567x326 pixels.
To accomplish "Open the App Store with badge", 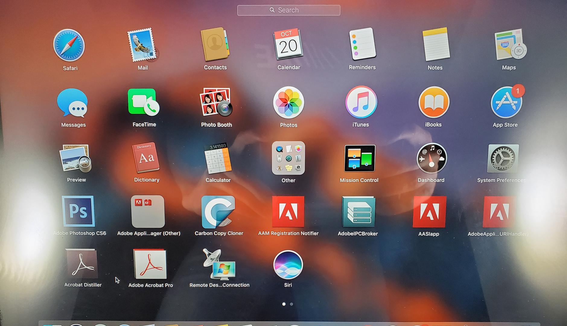I will [x=507, y=102].
